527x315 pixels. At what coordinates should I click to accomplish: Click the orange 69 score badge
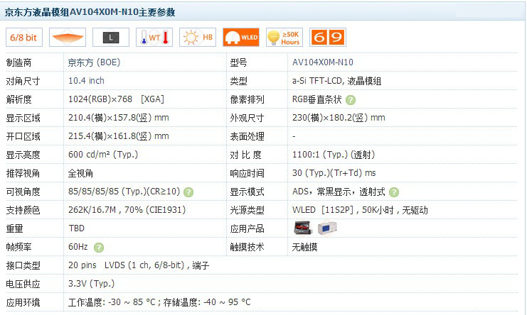327,38
